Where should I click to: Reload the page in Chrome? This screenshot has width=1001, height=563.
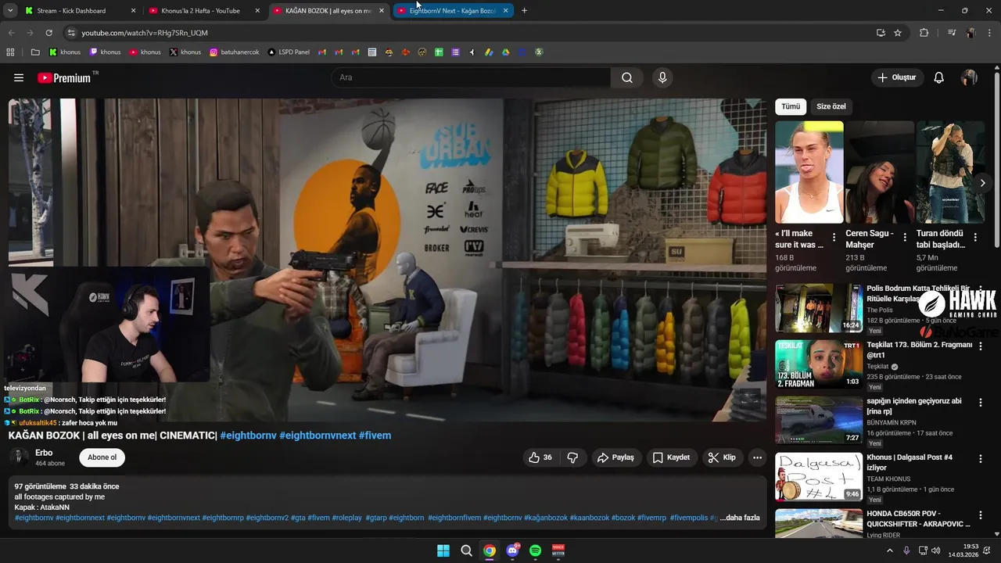click(48, 33)
